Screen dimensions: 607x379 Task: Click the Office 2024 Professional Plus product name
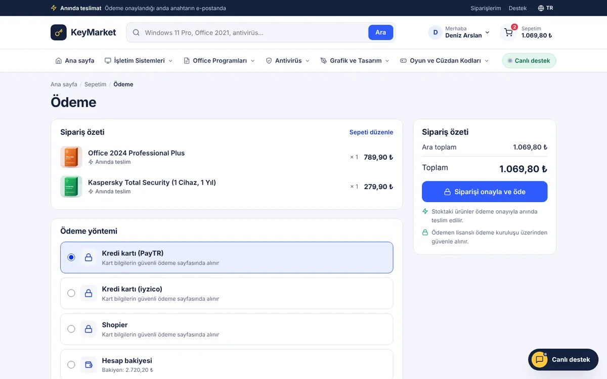(x=136, y=153)
